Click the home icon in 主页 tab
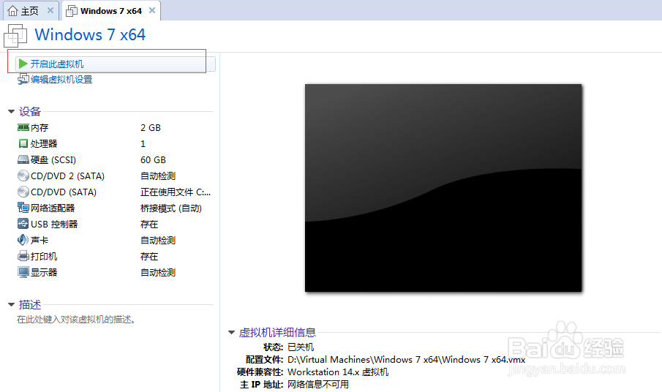Image resolution: width=662 pixels, height=392 pixels. pos(12,10)
